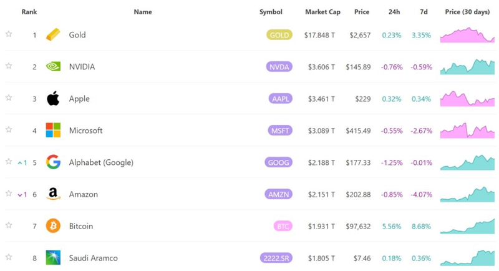Star Bitcoin as a favorite

[9, 225]
